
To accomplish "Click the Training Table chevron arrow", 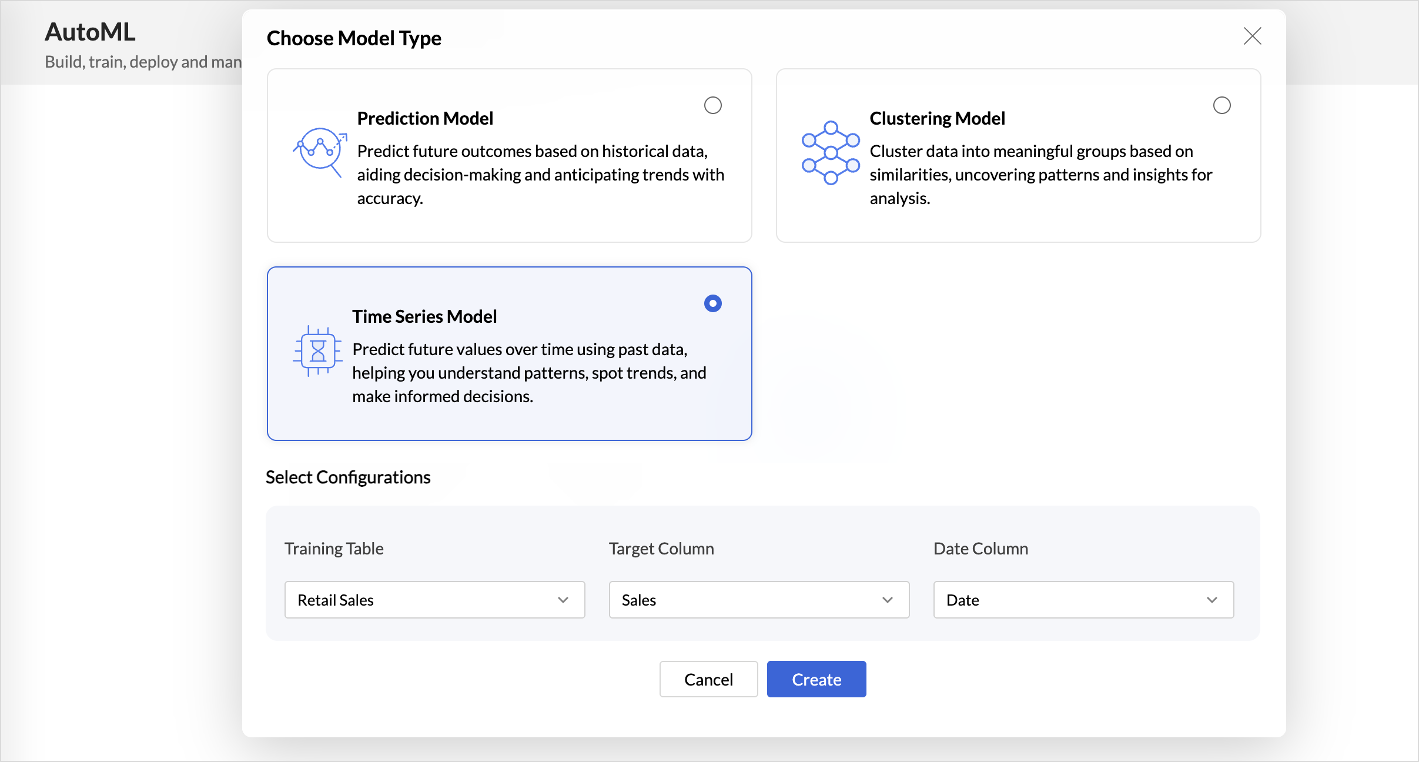I will (563, 600).
